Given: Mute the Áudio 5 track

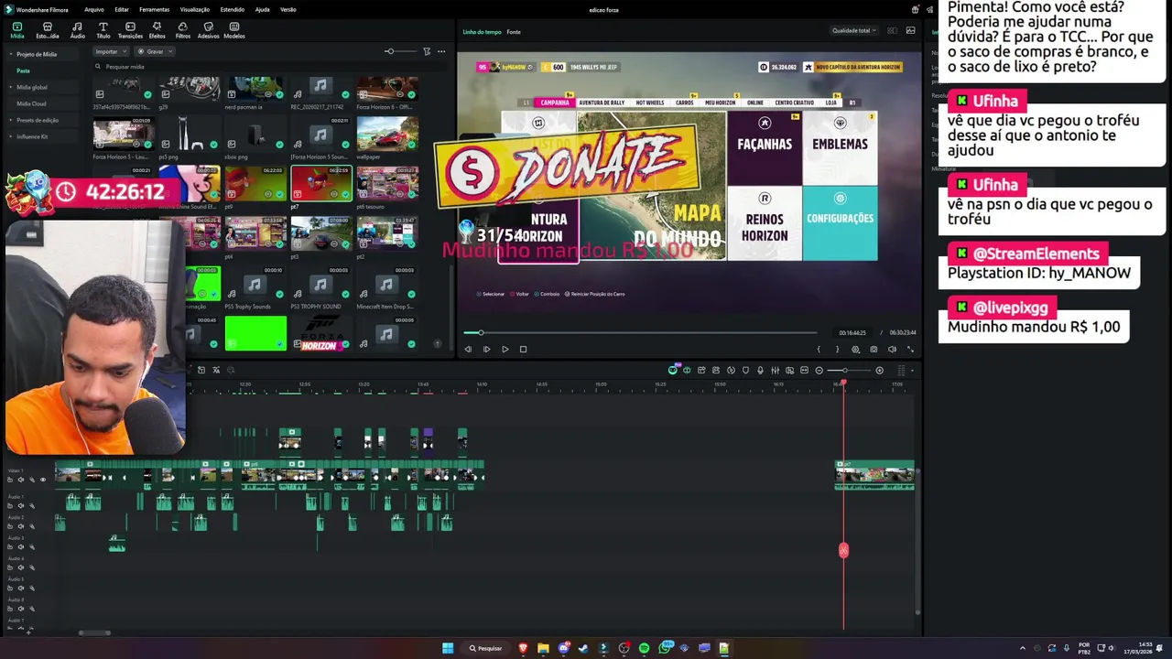Looking at the screenshot, I should click(x=21, y=588).
